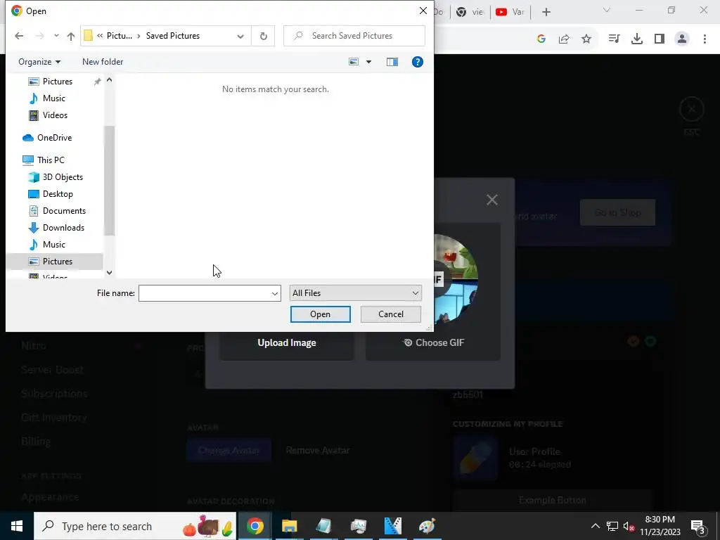This screenshot has height=540, width=720.
Task: Click the File name input field
Action: click(x=205, y=293)
